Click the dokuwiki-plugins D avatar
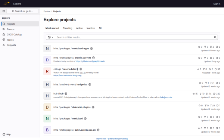224x140 pixels. click(47, 107)
